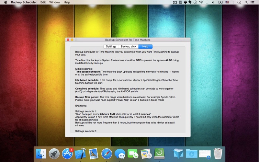
Task: Open the Apple menu
Action: [6, 2]
